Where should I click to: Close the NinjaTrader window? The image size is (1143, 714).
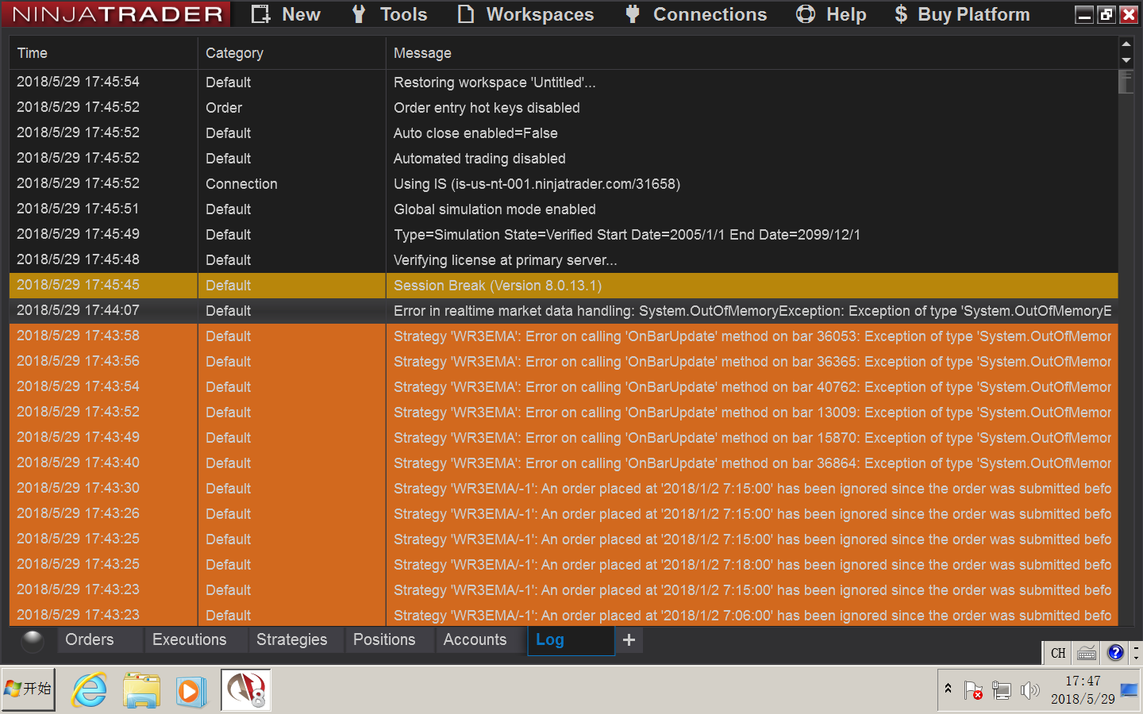(1129, 14)
